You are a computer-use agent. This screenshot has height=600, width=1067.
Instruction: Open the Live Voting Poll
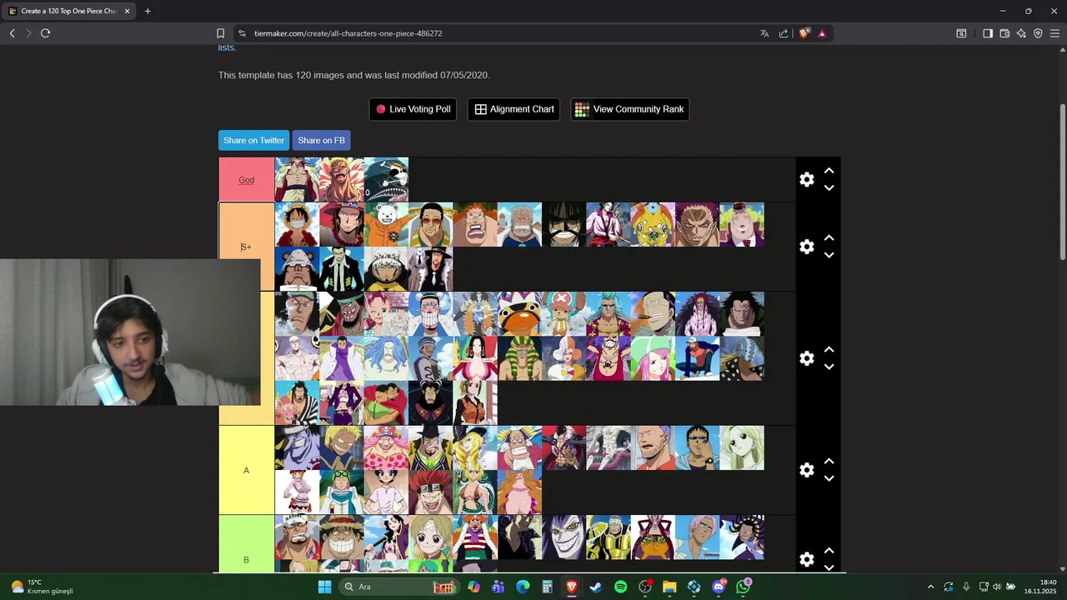(x=413, y=109)
